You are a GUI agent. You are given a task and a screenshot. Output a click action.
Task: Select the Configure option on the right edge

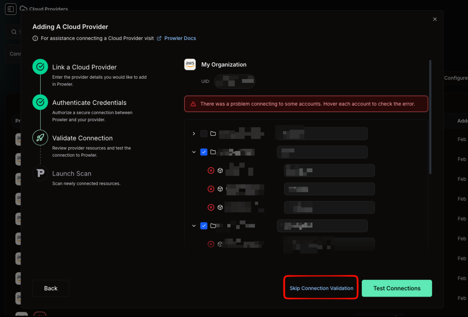pos(455,78)
